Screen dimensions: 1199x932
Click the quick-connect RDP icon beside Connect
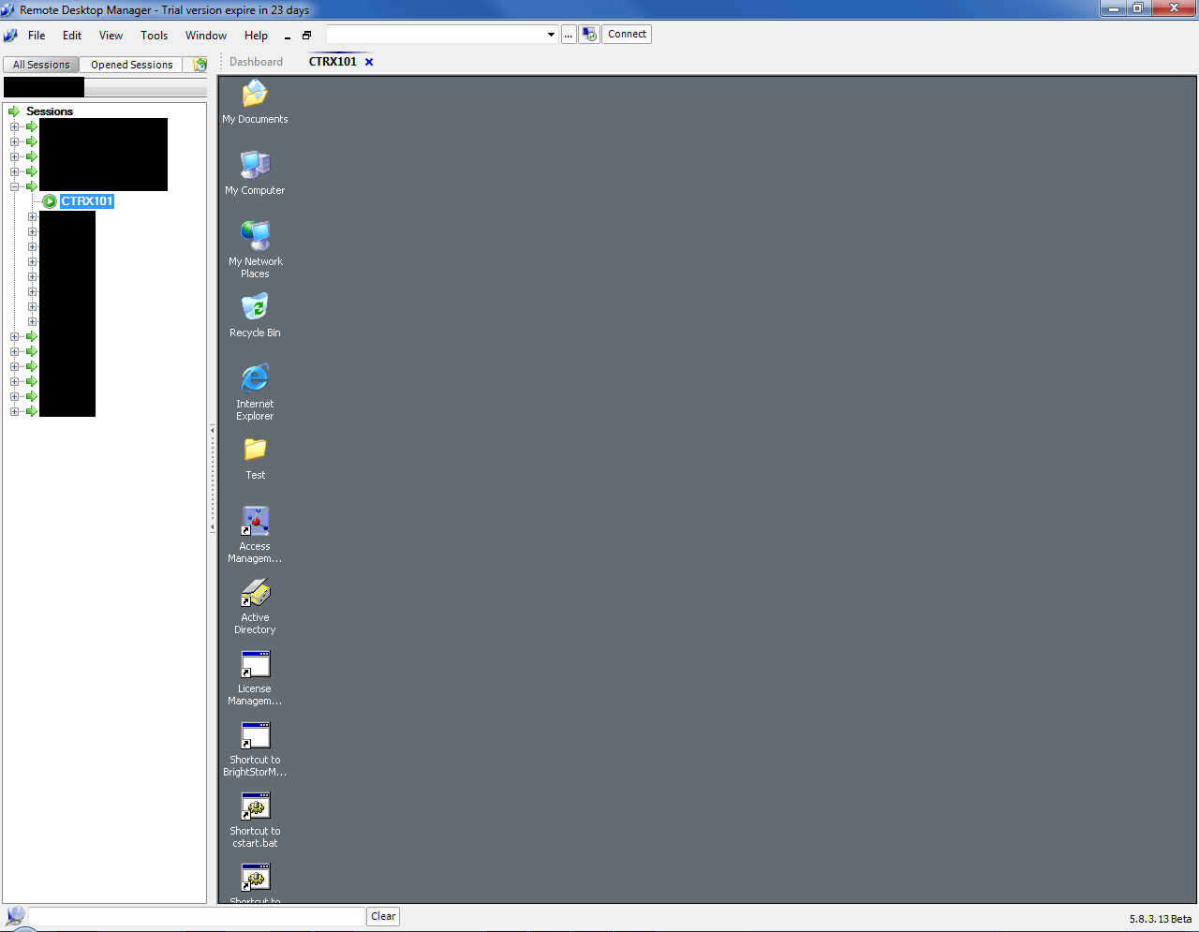coord(588,34)
